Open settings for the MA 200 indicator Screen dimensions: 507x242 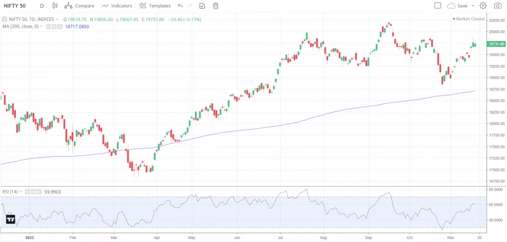coord(54,27)
